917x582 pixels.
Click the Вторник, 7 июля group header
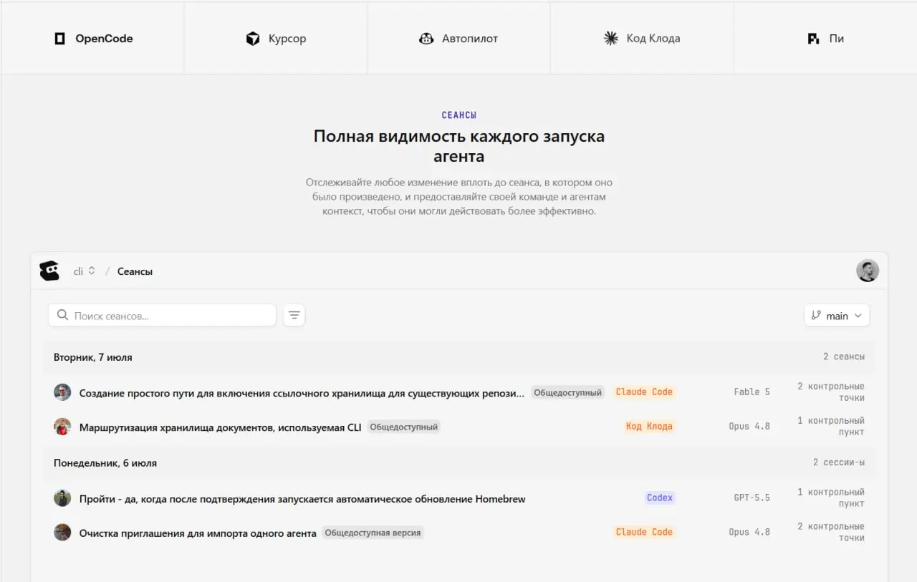[458, 357]
